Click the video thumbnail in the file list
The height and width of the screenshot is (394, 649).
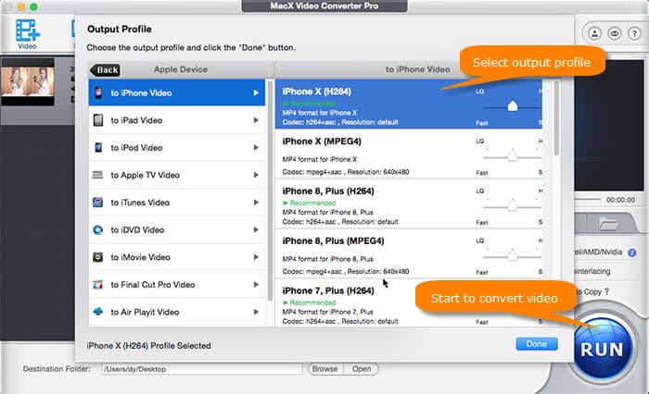pos(28,81)
